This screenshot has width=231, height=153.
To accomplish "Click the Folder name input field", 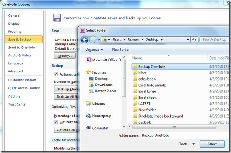I will 185,135.
